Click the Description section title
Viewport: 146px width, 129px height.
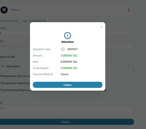tap(13, 66)
